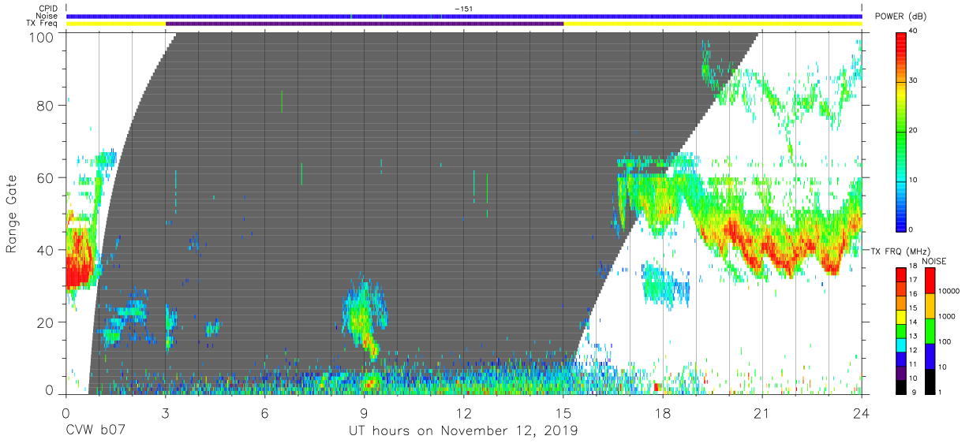Click the NOISE legend title

pos(934,261)
